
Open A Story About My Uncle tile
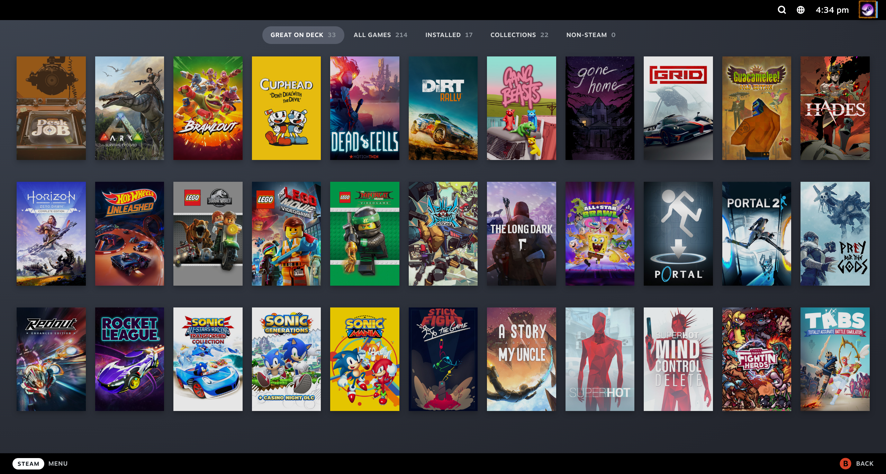tap(522, 359)
